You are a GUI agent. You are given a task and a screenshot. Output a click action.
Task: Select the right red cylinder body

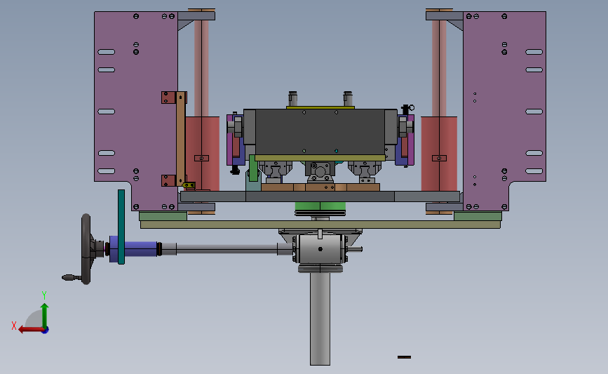[439, 154]
